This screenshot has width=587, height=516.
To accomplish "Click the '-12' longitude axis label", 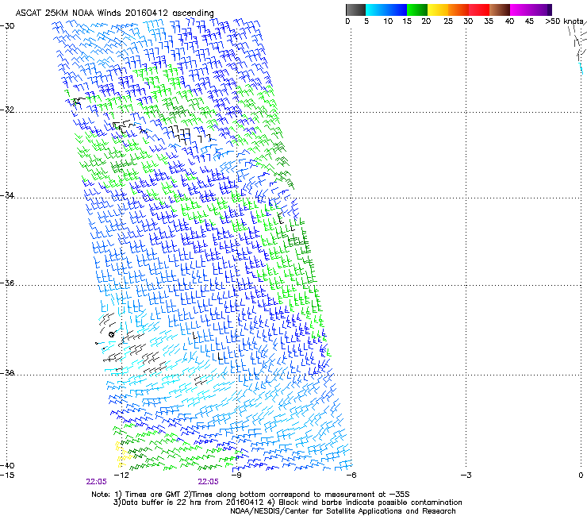I will tap(121, 476).
